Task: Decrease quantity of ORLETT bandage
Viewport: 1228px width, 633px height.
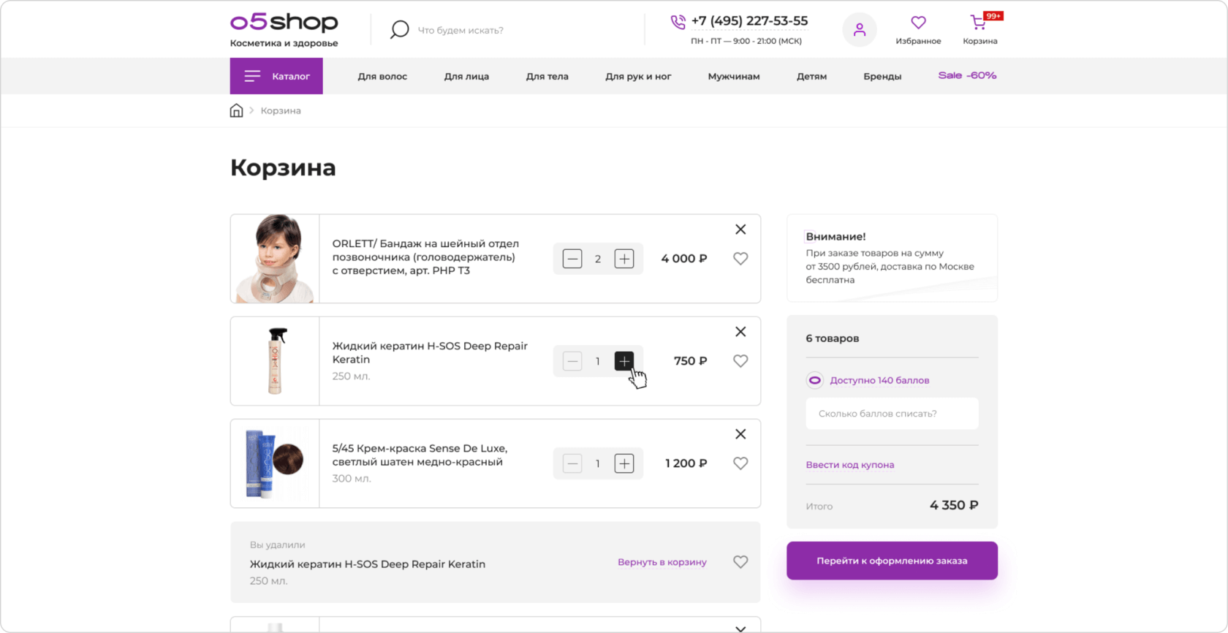Action: 572,259
